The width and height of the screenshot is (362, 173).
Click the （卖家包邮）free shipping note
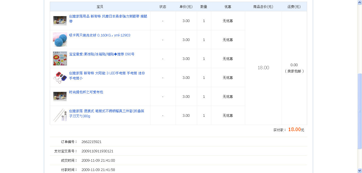[x=294, y=71]
